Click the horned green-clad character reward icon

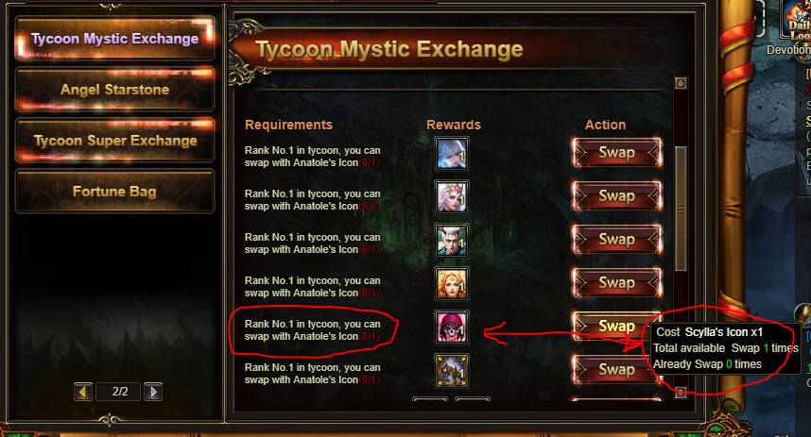(x=452, y=240)
